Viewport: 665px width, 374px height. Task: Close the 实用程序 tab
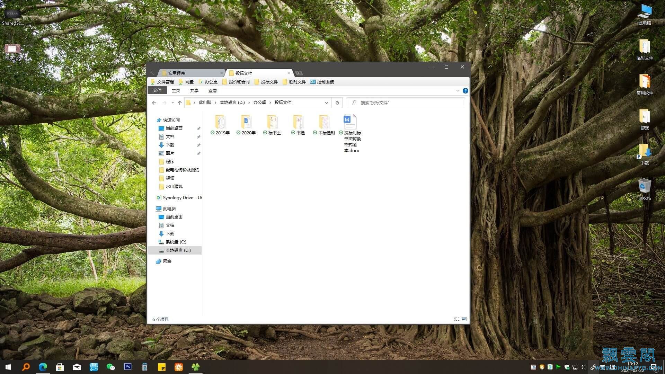pyautogui.click(x=221, y=73)
